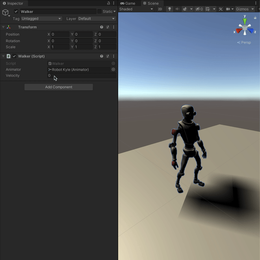The height and width of the screenshot is (260, 260).
Task: Open the Layer dropdown showing Default
Action: click(x=97, y=19)
